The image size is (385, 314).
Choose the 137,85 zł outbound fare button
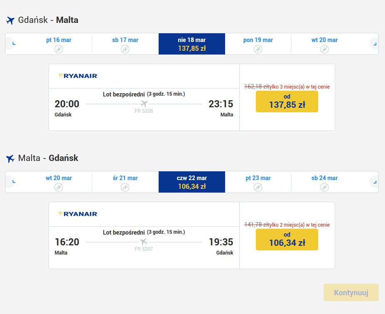[287, 101]
